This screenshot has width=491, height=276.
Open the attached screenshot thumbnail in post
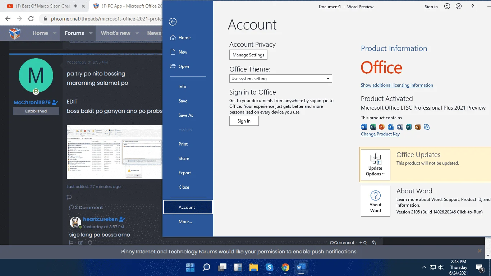114,152
